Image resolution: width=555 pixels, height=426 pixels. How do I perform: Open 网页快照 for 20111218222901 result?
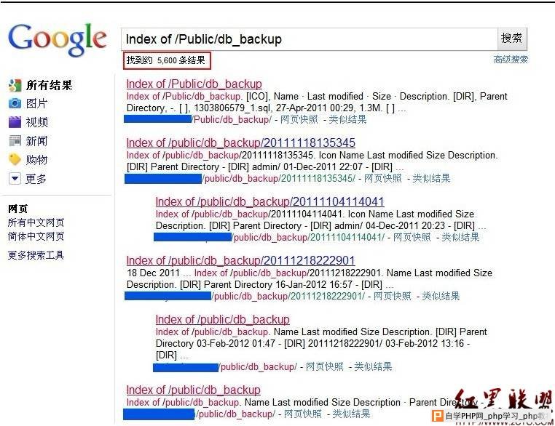393,296
